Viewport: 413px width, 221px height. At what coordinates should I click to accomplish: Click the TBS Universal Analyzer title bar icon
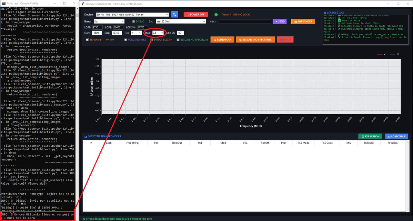click(83, 4)
